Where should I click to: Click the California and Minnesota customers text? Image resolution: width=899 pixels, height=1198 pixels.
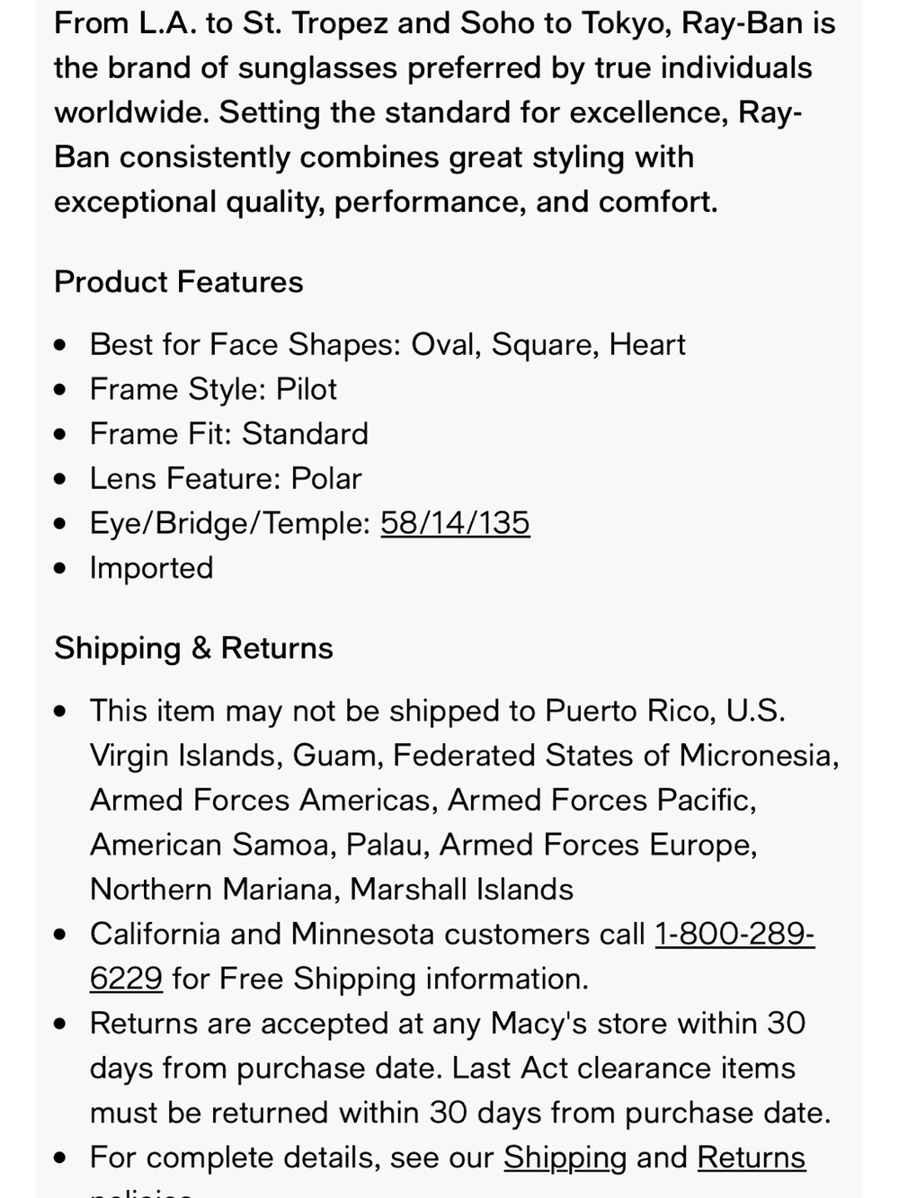click(x=368, y=934)
